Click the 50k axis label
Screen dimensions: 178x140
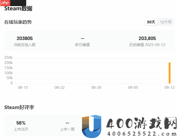(9, 78)
